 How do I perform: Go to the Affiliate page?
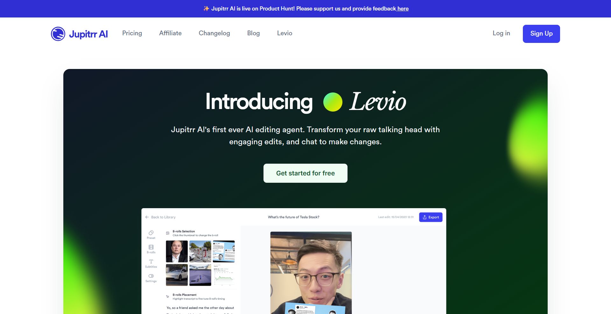click(170, 33)
